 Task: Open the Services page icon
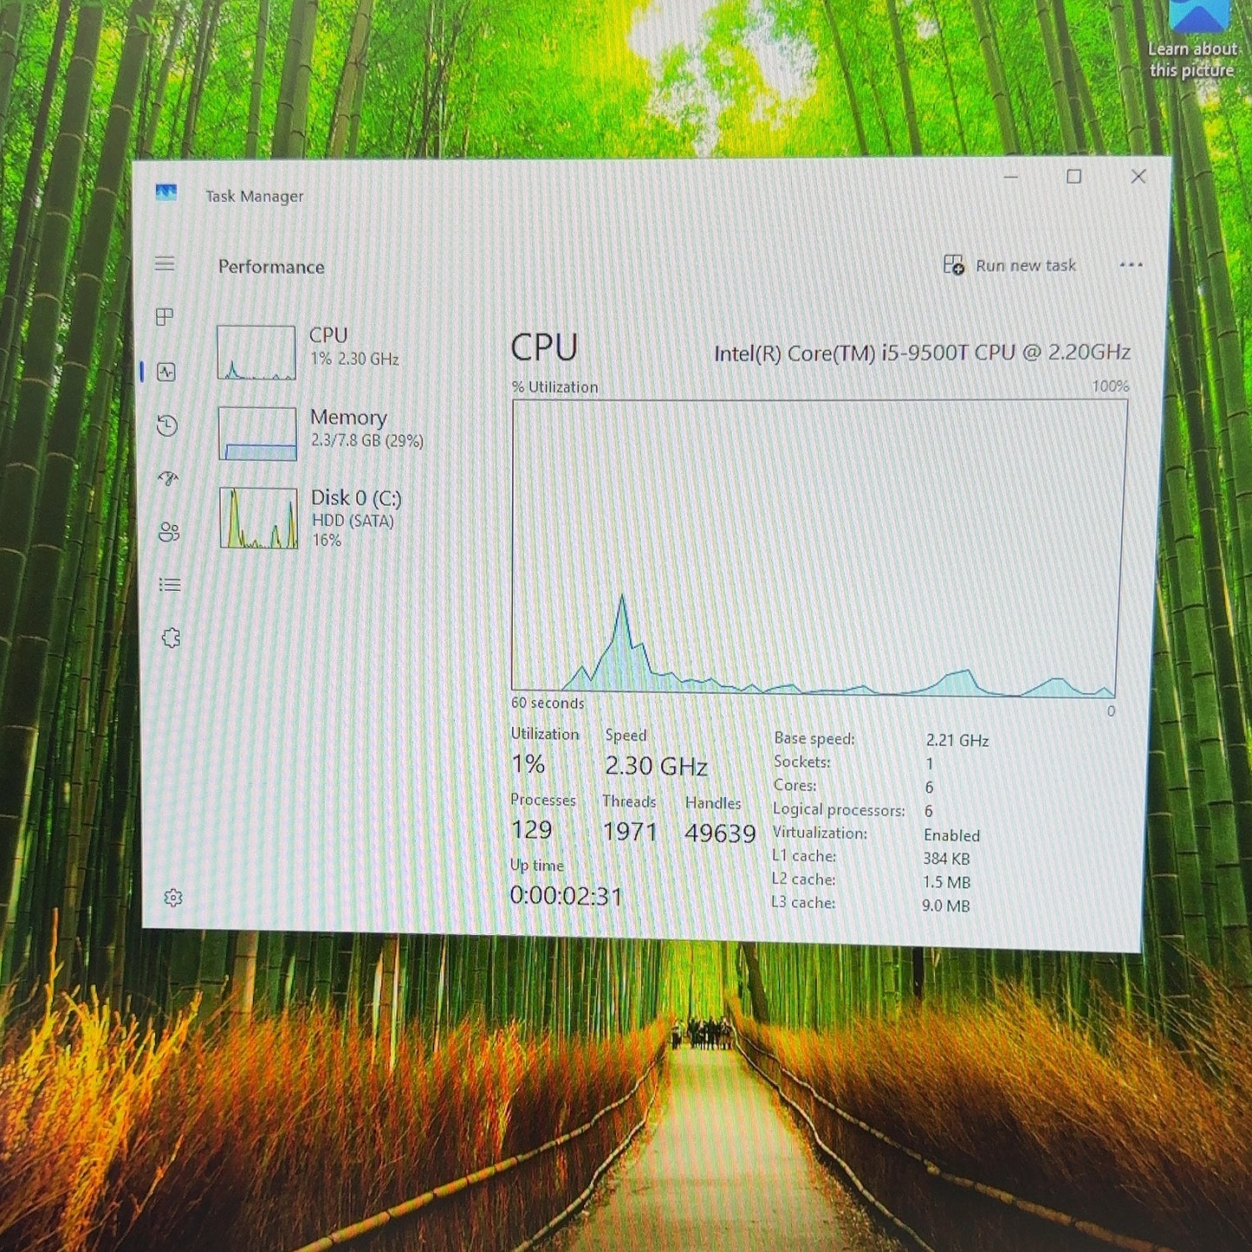point(172,639)
